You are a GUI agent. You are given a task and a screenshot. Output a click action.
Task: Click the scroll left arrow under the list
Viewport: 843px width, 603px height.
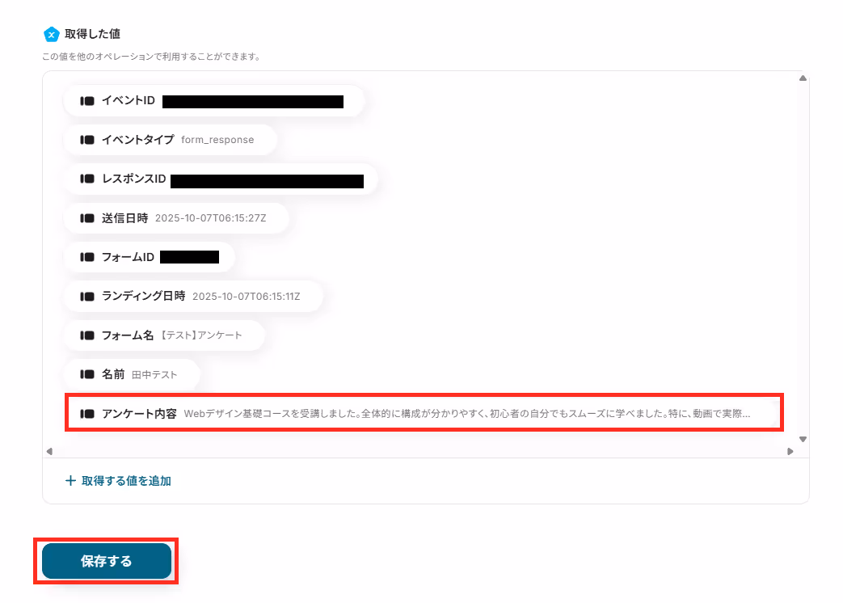[x=49, y=452]
